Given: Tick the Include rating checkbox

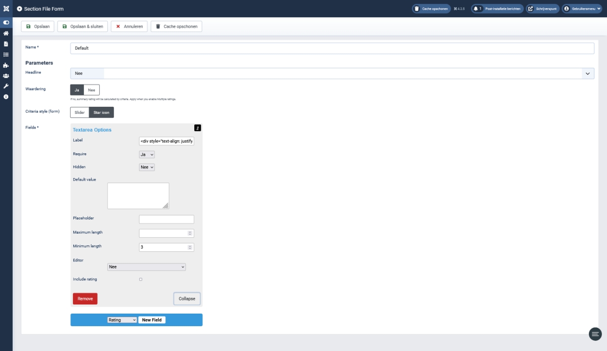Looking at the screenshot, I should pyautogui.click(x=141, y=279).
